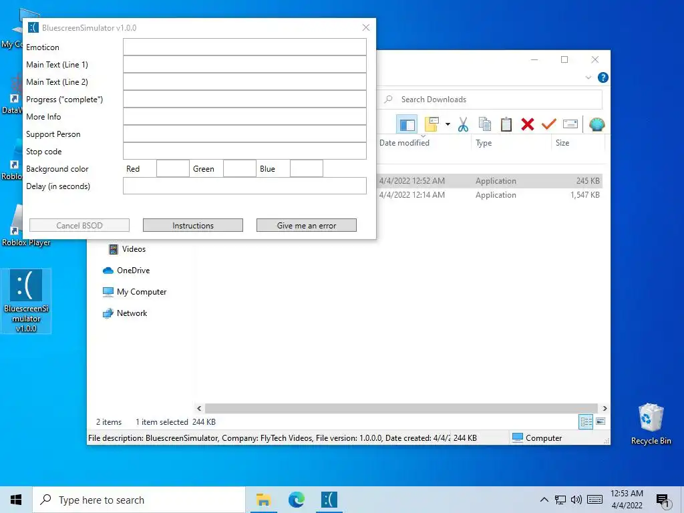Select the BluescreenSimulator v1.0.0 desktop icon
The height and width of the screenshot is (513, 684).
(x=26, y=301)
